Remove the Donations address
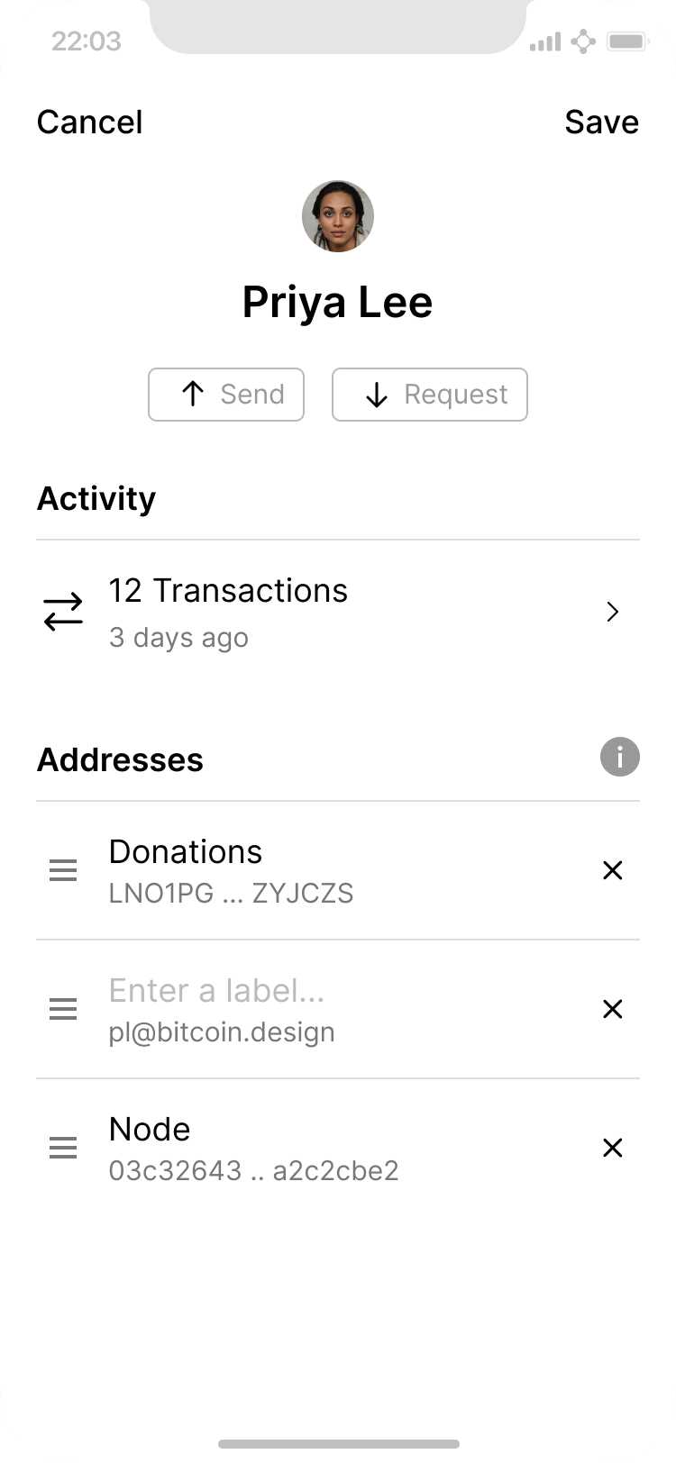Viewport: 676px width, 1463px height. [x=613, y=870]
